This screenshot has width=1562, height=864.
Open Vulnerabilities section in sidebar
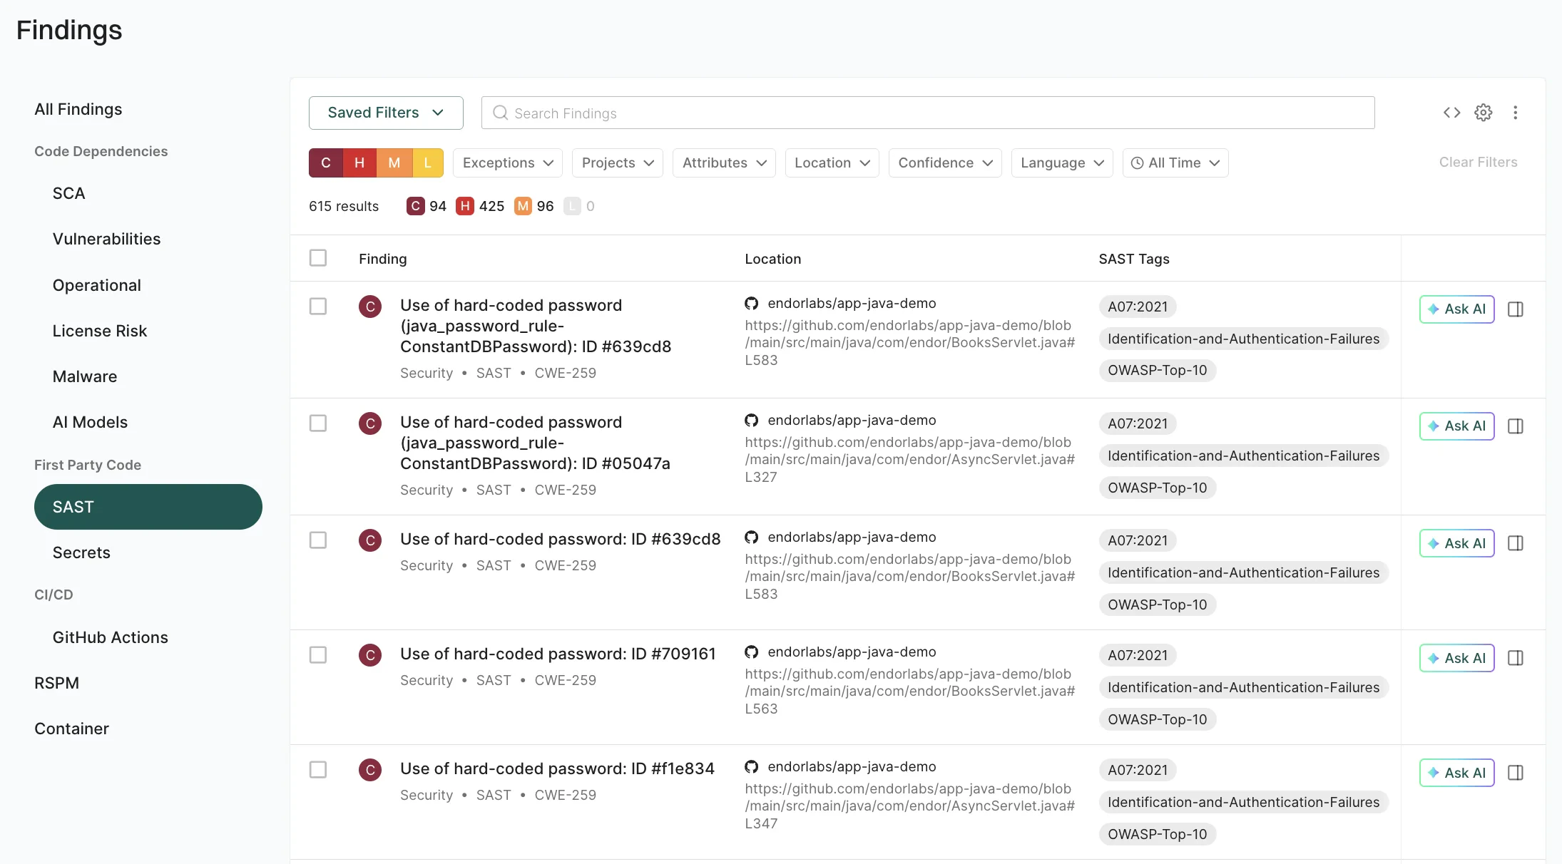point(106,239)
